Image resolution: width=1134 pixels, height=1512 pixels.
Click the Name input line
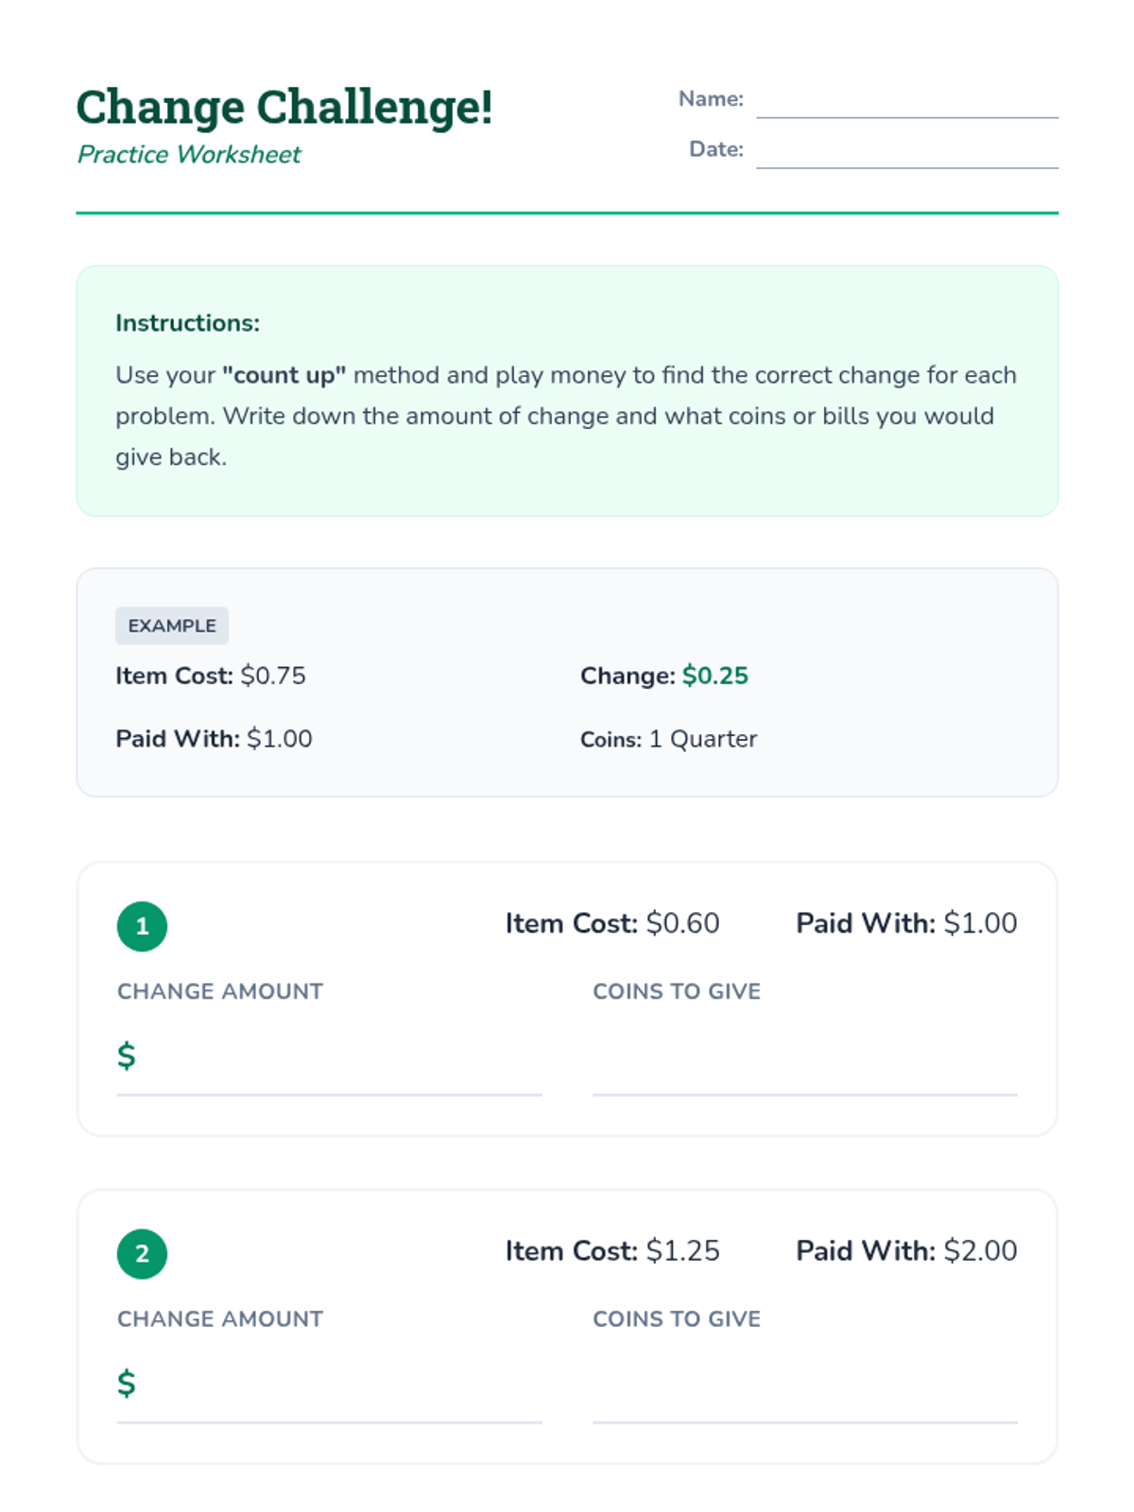(907, 102)
